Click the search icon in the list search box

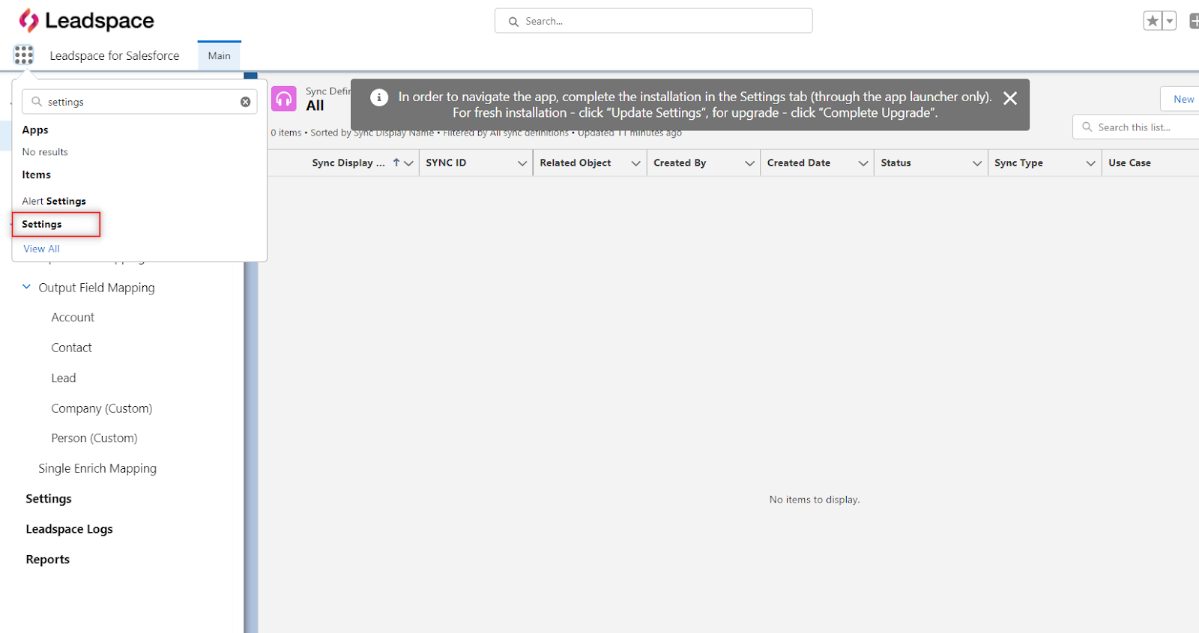click(x=1087, y=127)
